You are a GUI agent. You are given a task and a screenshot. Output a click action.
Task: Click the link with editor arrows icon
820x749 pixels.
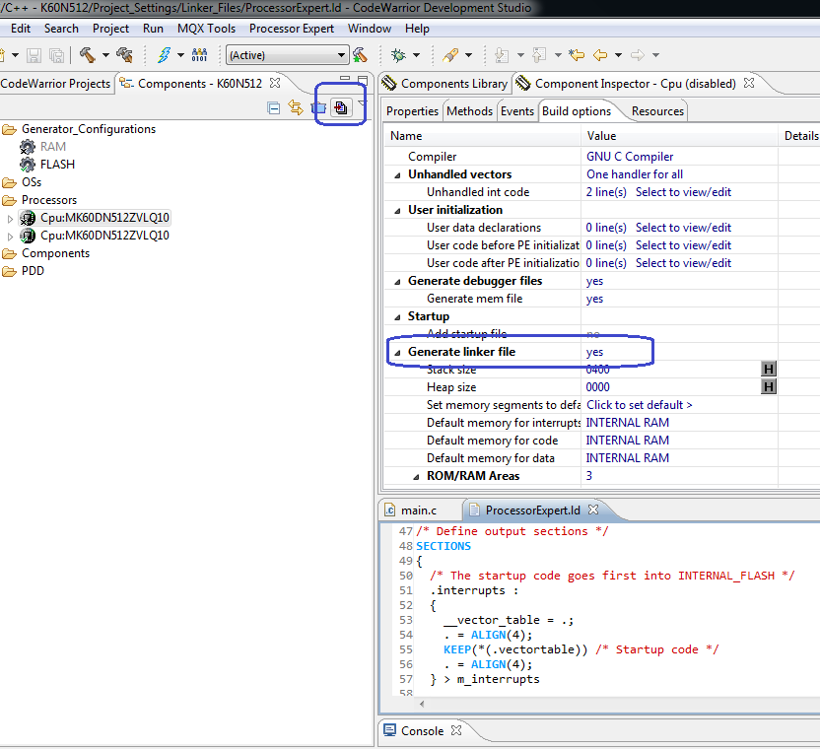pos(295,108)
